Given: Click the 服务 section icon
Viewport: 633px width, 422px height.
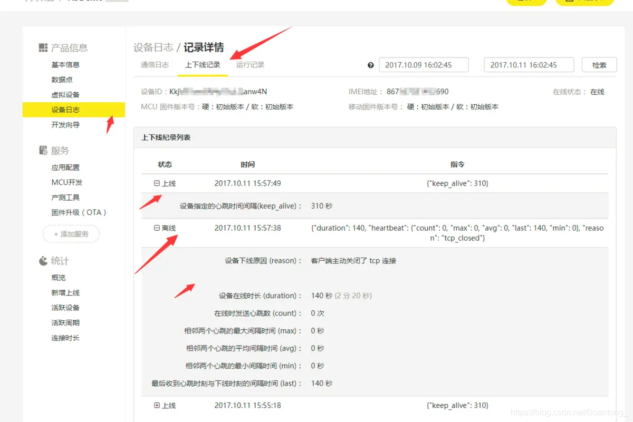Looking at the screenshot, I should [x=42, y=151].
